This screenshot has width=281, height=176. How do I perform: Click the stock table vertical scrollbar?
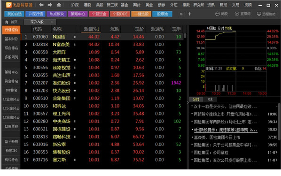pos(185,36)
